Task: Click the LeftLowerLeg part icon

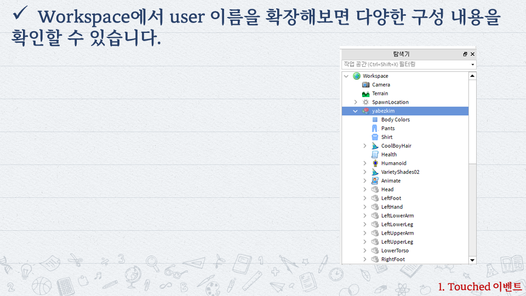Action: pos(375,224)
